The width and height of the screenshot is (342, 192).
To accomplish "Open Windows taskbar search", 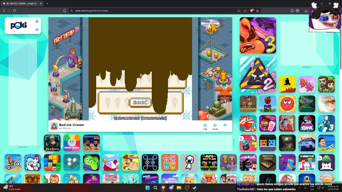I will [155, 188].
